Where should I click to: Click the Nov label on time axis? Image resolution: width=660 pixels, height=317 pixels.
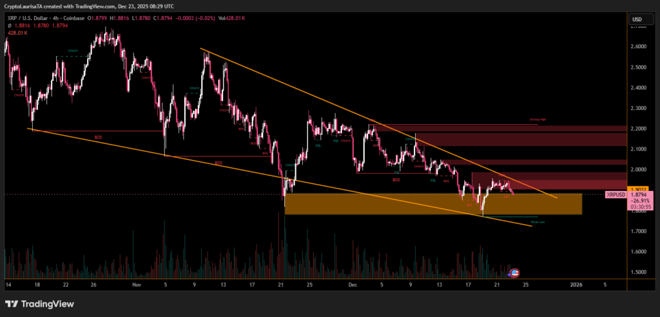135,284
